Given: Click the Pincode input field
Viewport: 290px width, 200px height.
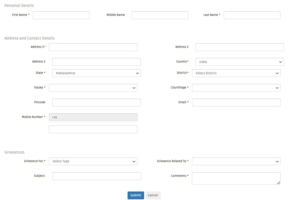Looking at the screenshot, I should pyautogui.click(x=96, y=102).
